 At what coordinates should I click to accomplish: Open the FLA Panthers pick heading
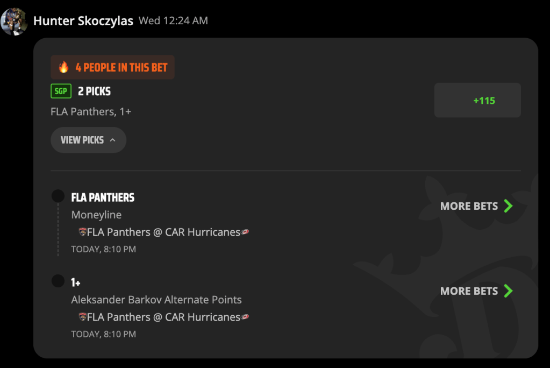coord(103,197)
